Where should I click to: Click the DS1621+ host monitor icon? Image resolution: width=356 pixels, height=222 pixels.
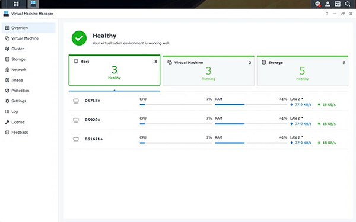tap(76, 139)
